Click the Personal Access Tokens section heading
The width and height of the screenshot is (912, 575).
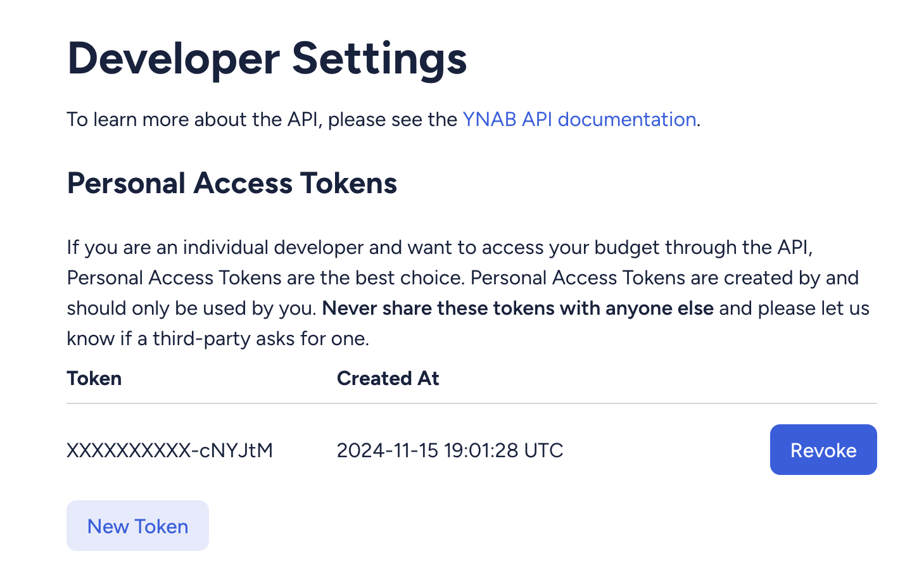click(x=232, y=183)
